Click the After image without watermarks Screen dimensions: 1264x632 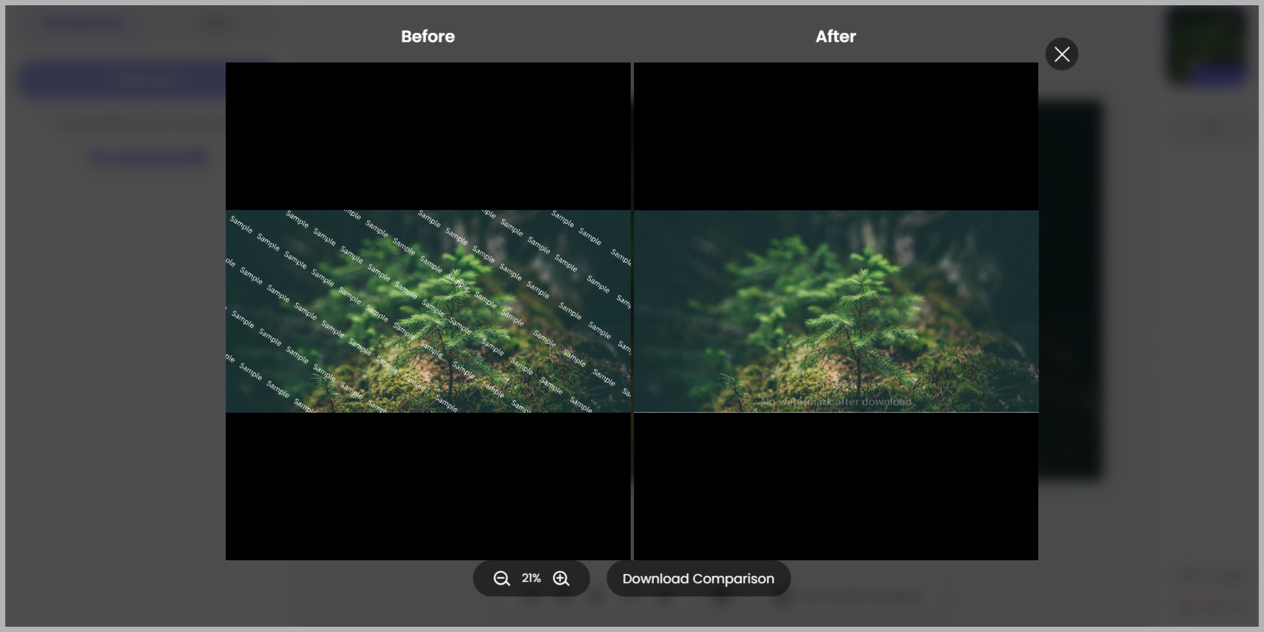[836, 311]
